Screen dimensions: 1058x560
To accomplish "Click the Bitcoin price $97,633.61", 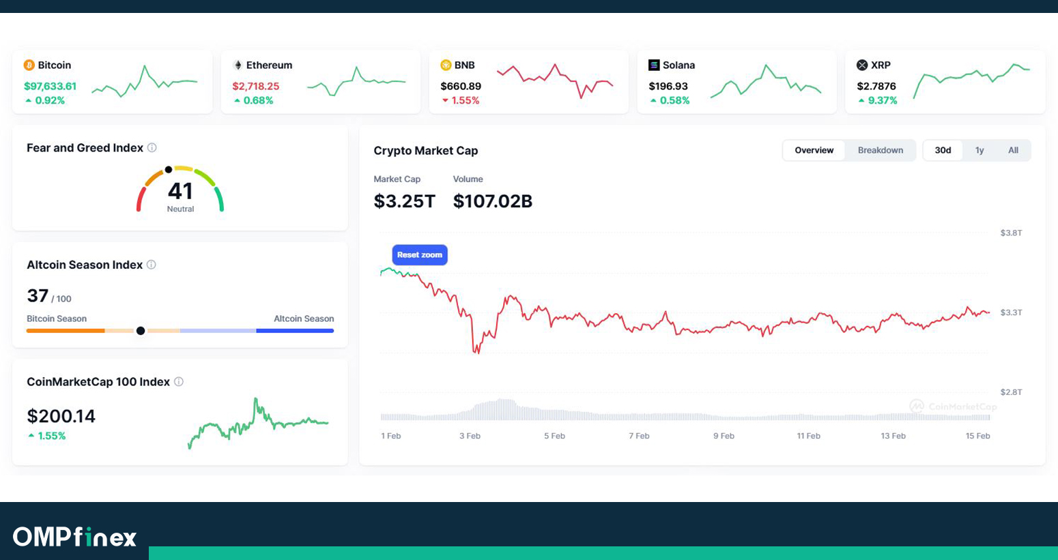I will point(50,87).
